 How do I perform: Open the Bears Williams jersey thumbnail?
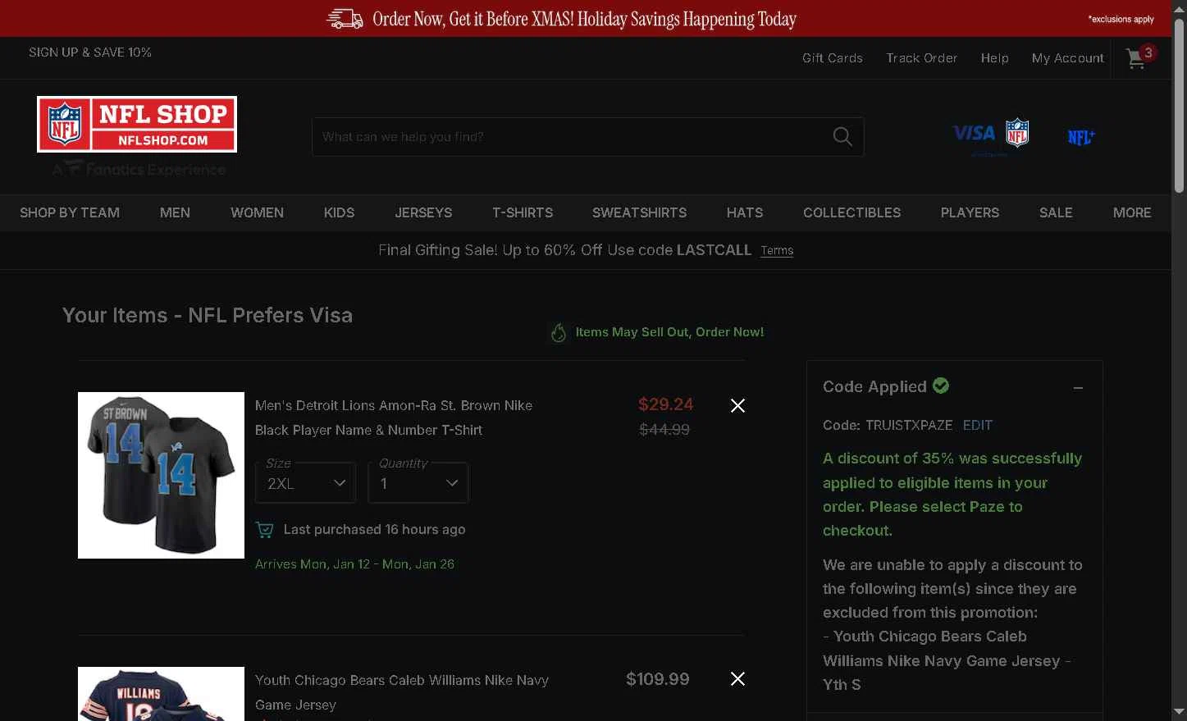(x=161, y=694)
